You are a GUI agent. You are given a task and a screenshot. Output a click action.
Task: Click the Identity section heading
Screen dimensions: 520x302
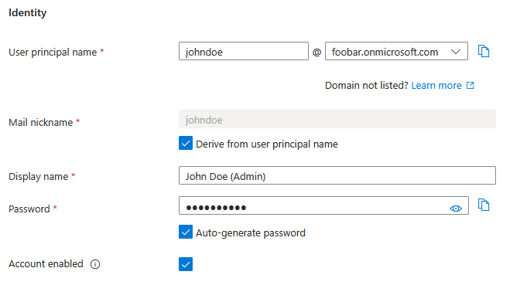coord(28,13)
